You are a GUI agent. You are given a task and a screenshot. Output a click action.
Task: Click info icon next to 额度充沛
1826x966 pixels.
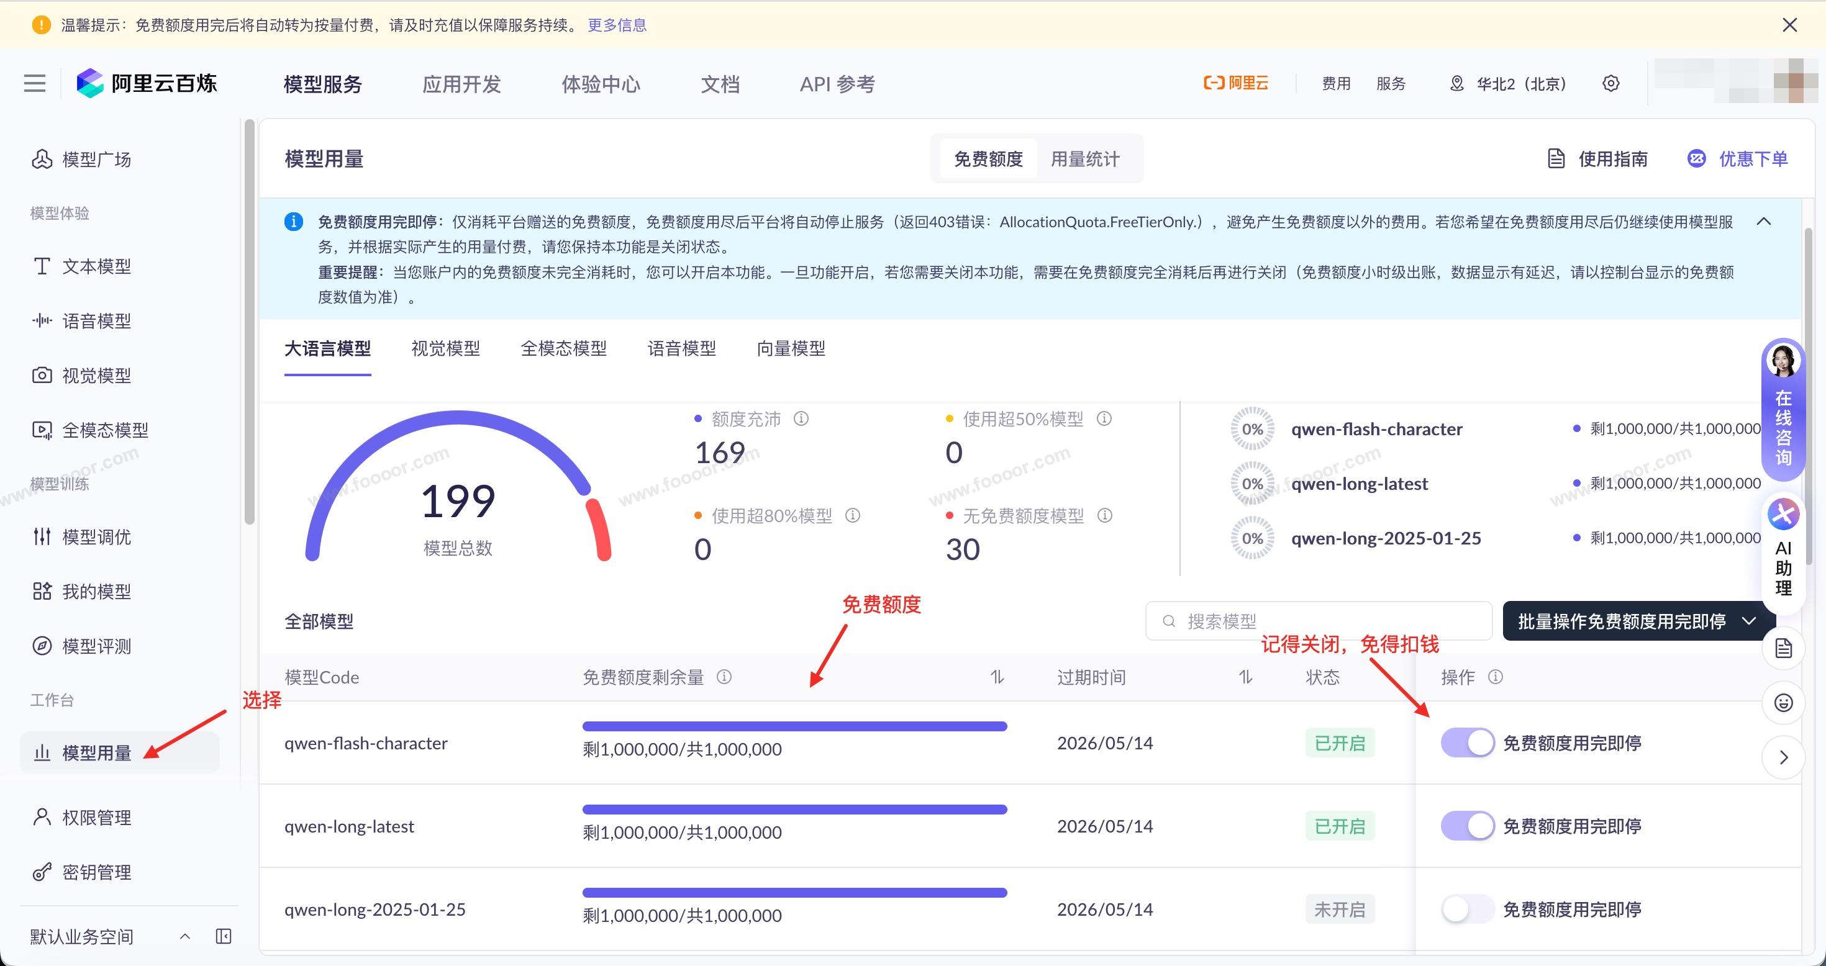(801, 419)
